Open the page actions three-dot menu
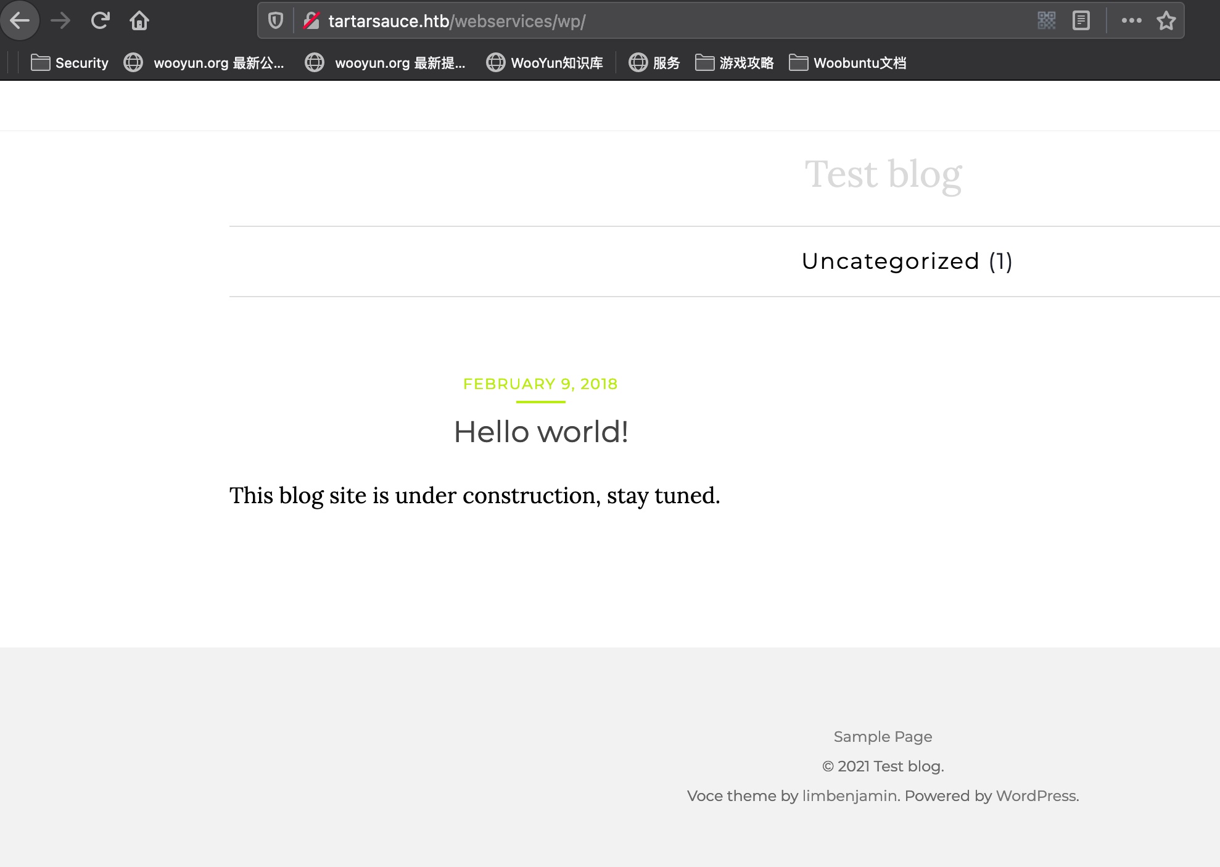The width and height of the screenshot is (1220, 867). click(x=1131, y=21)
